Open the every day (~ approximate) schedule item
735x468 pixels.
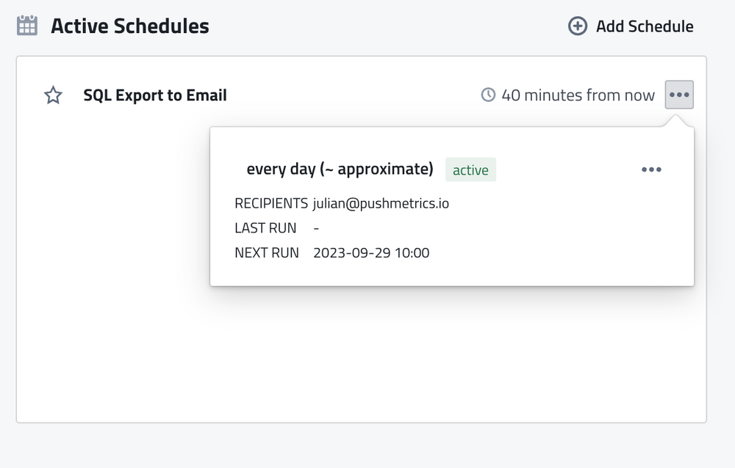[x=340, y=169]
